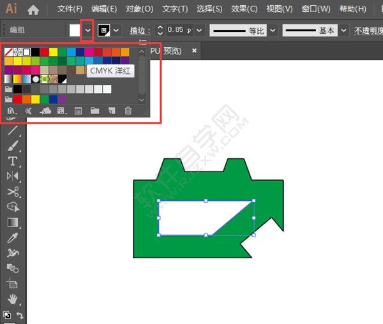This screenshot has width=383, height=324.
Task: Select the Registration swatch
Action: point(17,52)
